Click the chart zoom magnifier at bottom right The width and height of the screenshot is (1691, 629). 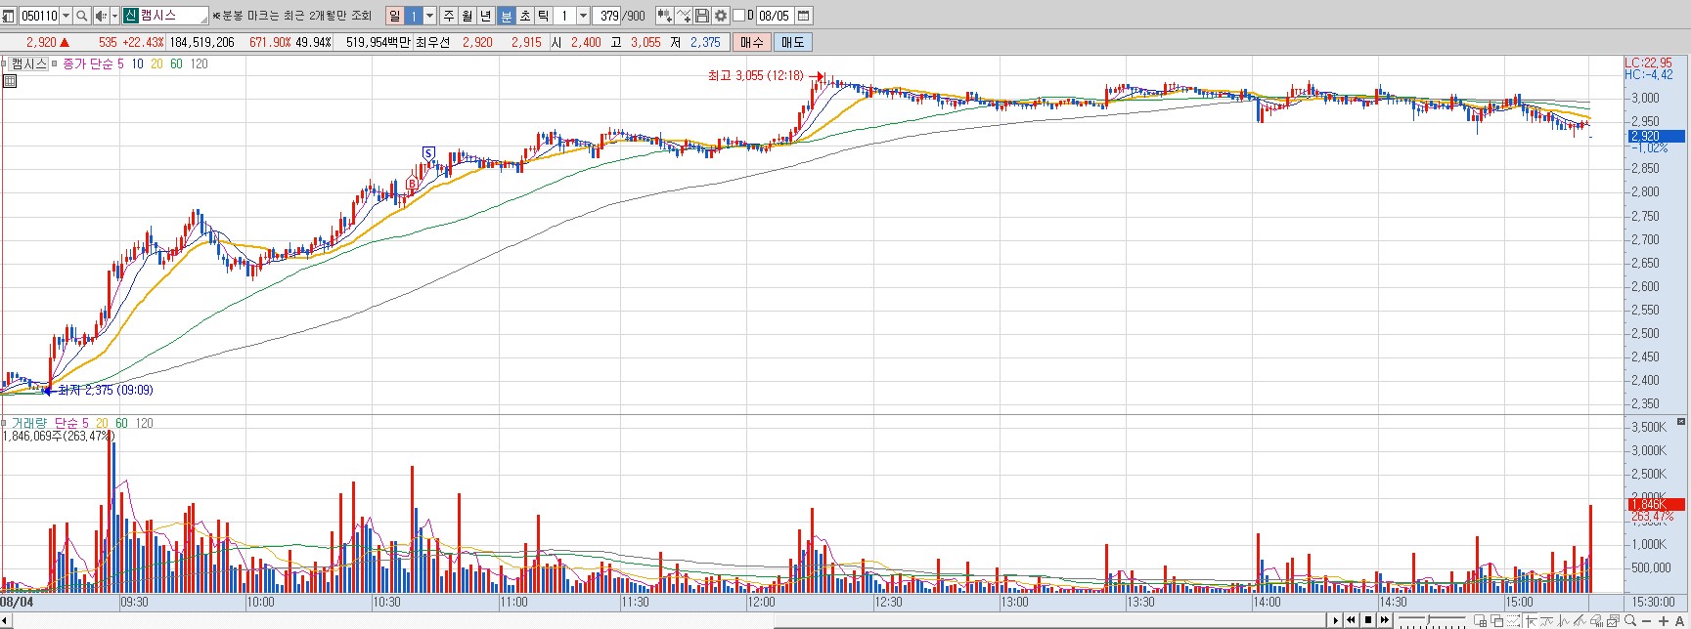[x=1629, y=620]
